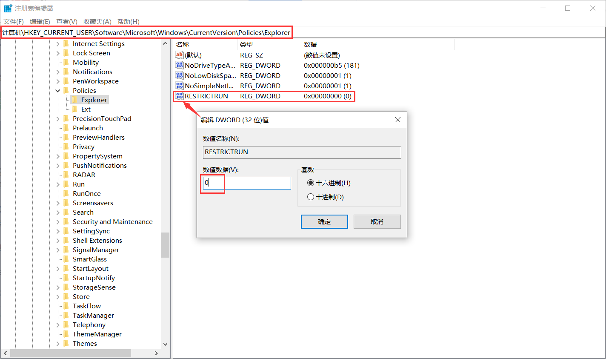Click the tree scrollbar down arrow
606x359 pixels.
pos(165,344)
